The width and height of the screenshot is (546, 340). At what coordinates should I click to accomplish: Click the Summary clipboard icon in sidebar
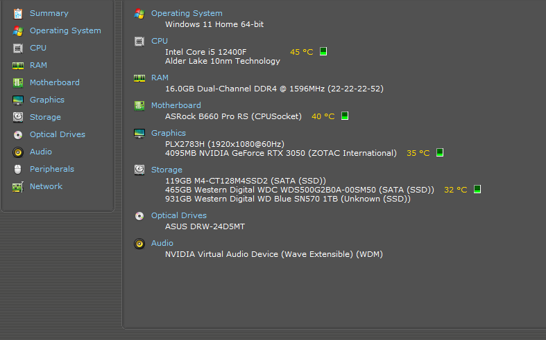18,14
